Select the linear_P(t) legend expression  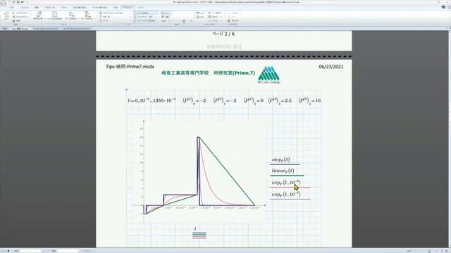[x=283, y=171]
